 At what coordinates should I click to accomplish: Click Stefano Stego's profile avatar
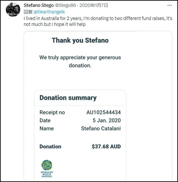[x=13, y=10]
